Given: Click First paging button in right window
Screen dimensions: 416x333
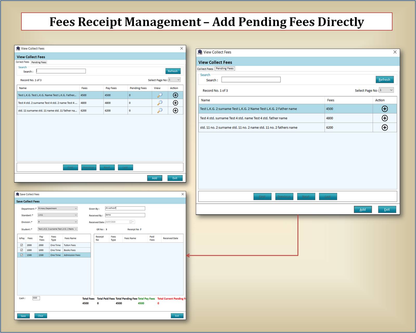Looking at the screenshot, I should click(262, 197).
